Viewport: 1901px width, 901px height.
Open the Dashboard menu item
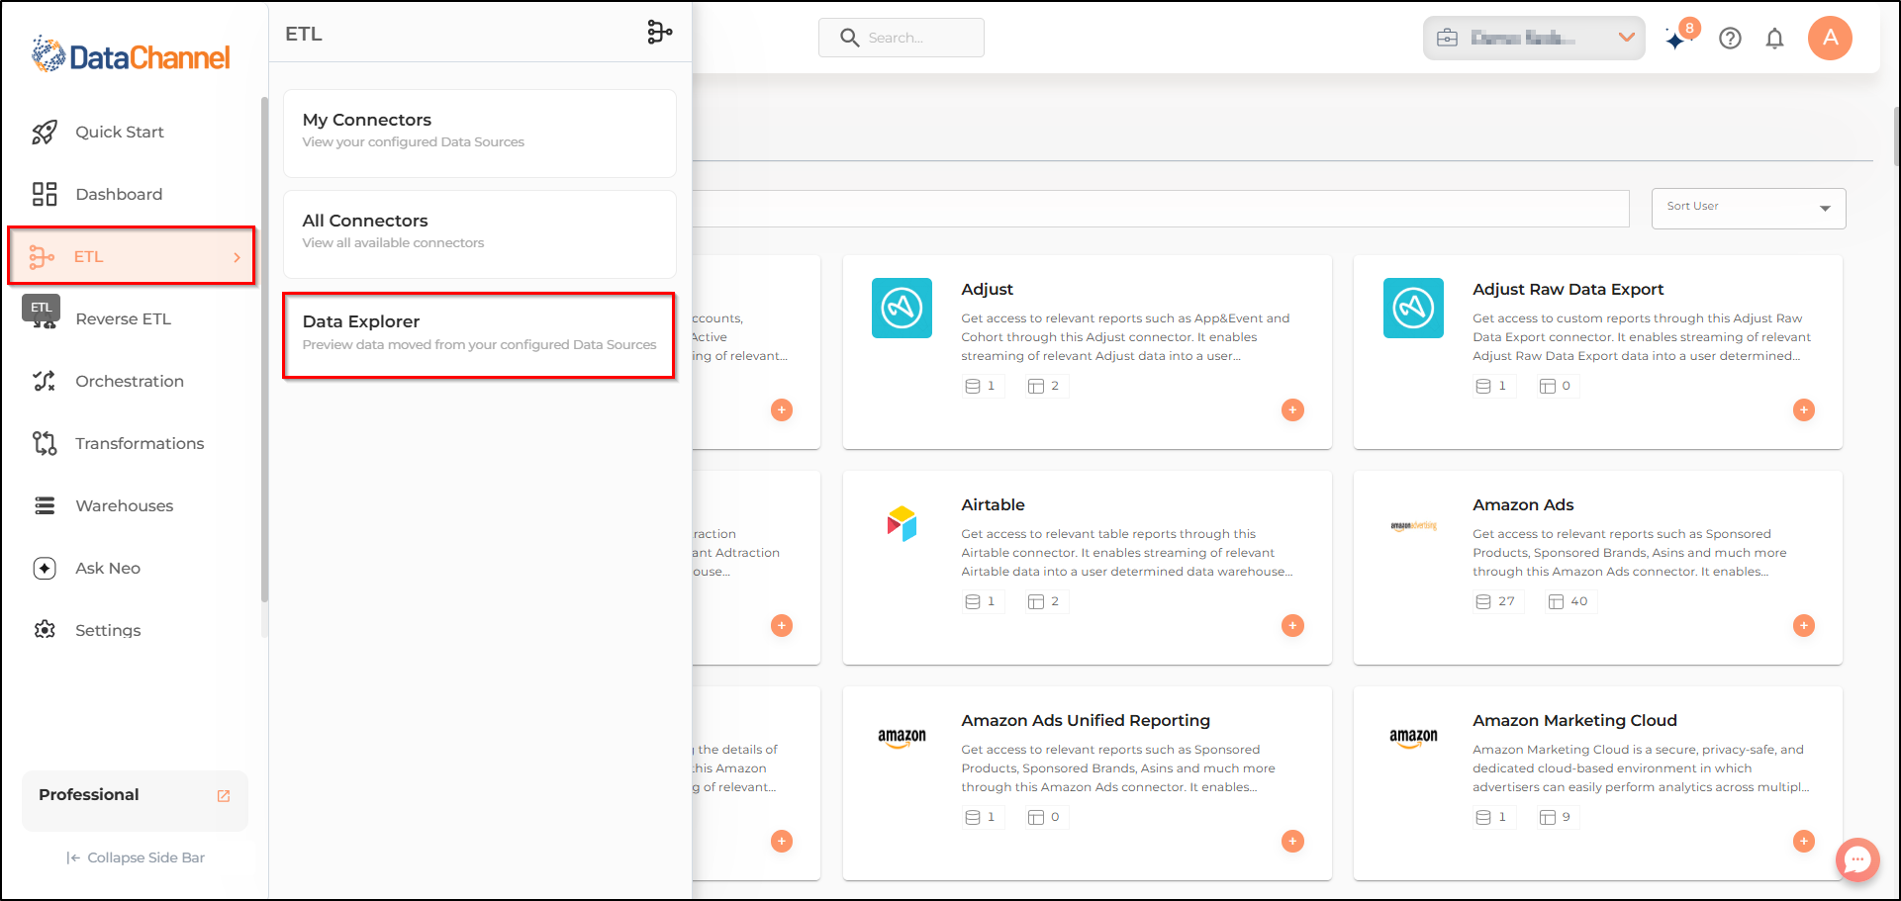click(119, 194)
